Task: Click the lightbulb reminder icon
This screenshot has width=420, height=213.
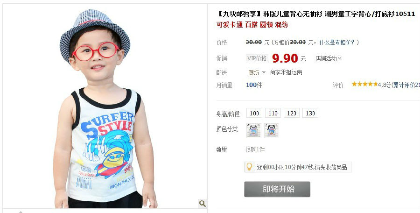Action: (x=249, y=167)
